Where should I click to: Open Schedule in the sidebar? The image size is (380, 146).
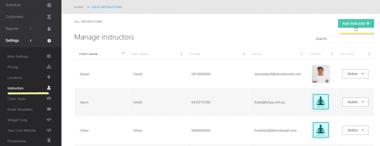(13, 5)
